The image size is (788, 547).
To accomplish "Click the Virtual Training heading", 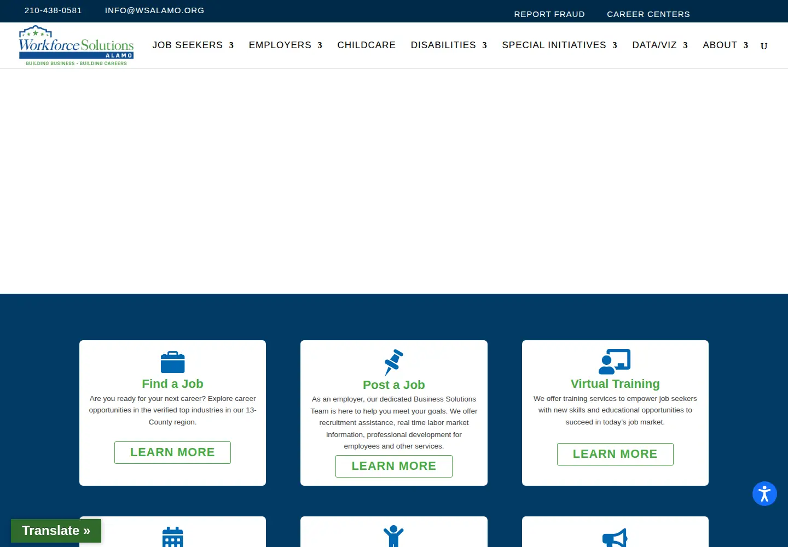I will 615,384.
